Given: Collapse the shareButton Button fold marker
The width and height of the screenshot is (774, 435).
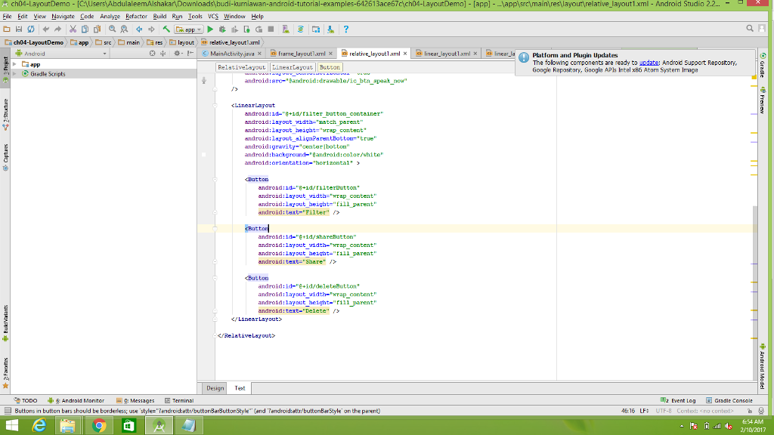Looking at the screenshot, I should [x=215, y=228].
